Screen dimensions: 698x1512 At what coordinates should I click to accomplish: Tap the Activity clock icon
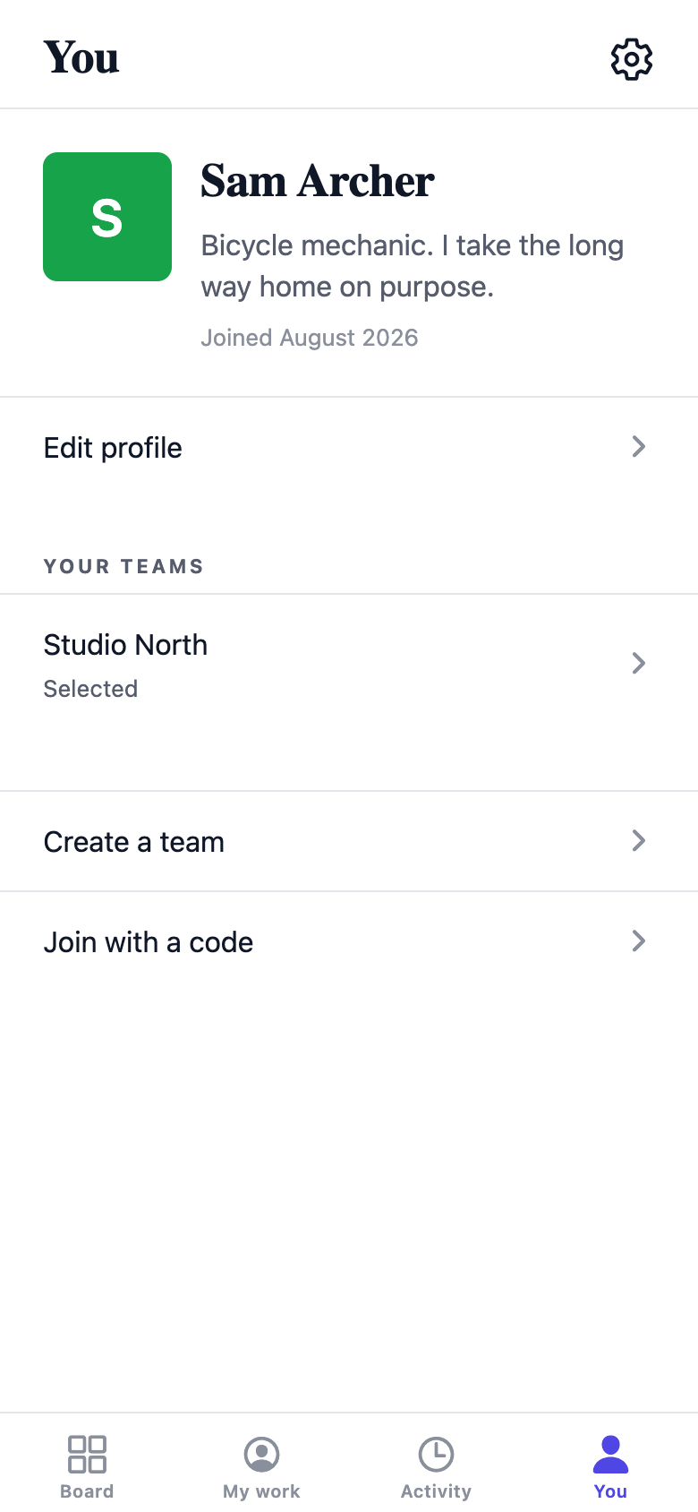(x=436, y=1454)
